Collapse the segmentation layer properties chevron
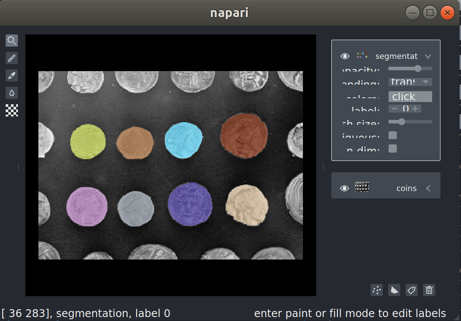The height and width of the screenshot is (321, 461). click(428, 56)
